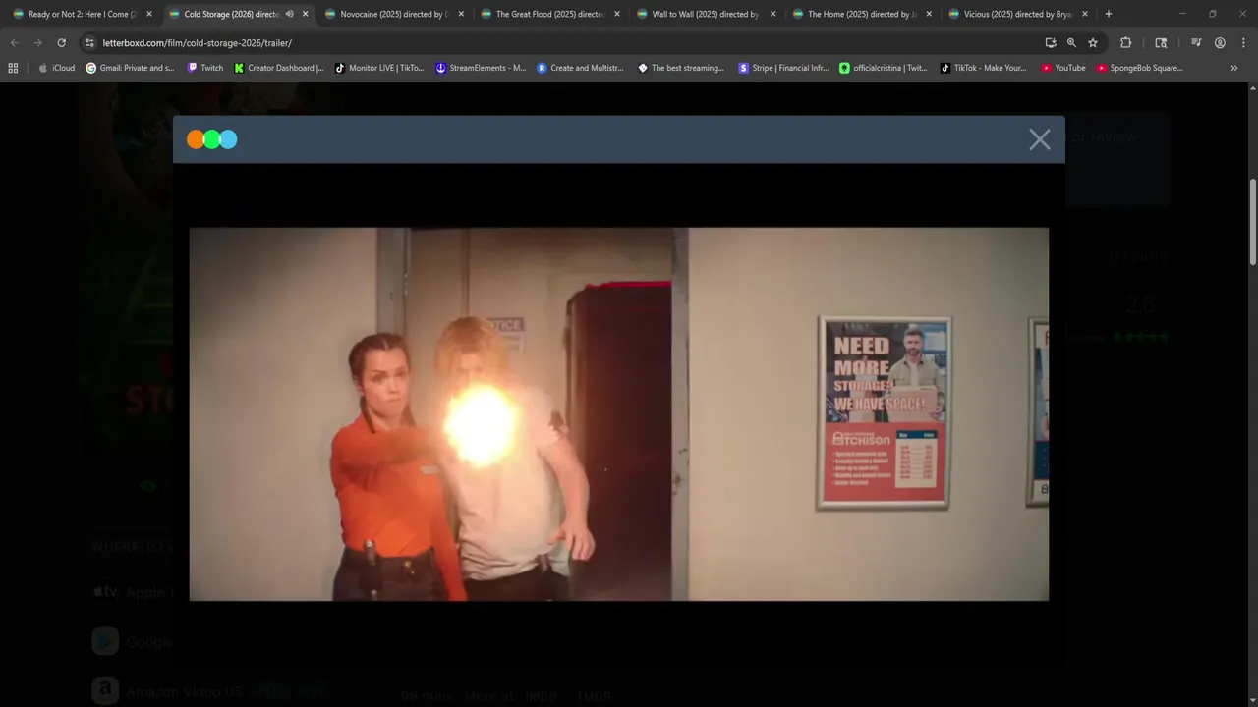Open the Chrome three-dot menu
1258x707 pixels.
coord(1243,43)
